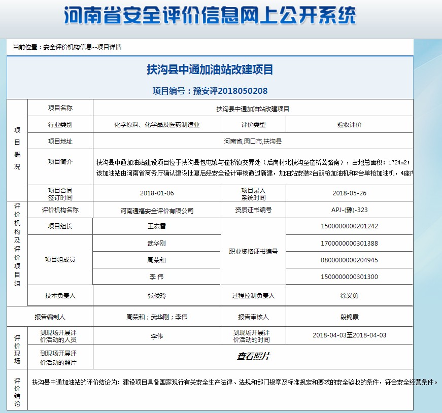Screen dimensions: 442x413
Task: Select certificate number 0800000000204945
Action: point(350,260)
